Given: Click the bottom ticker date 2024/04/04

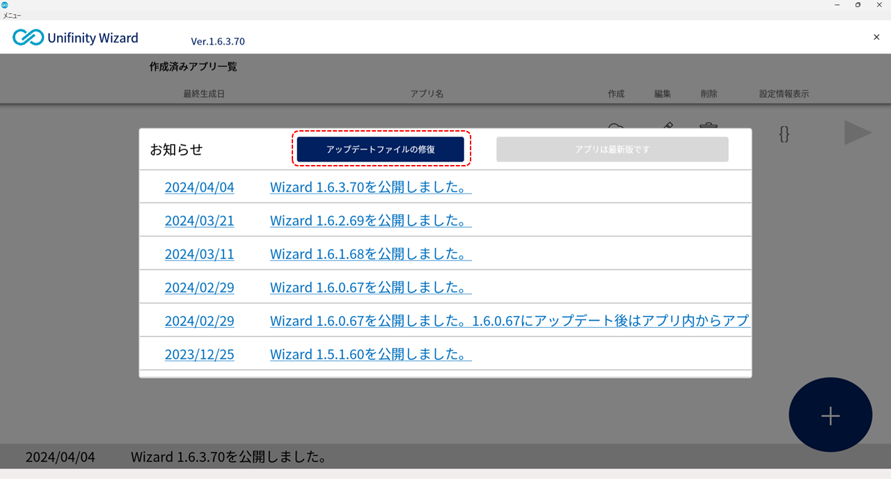Looking at the screenshot, I should pos(60,457).
